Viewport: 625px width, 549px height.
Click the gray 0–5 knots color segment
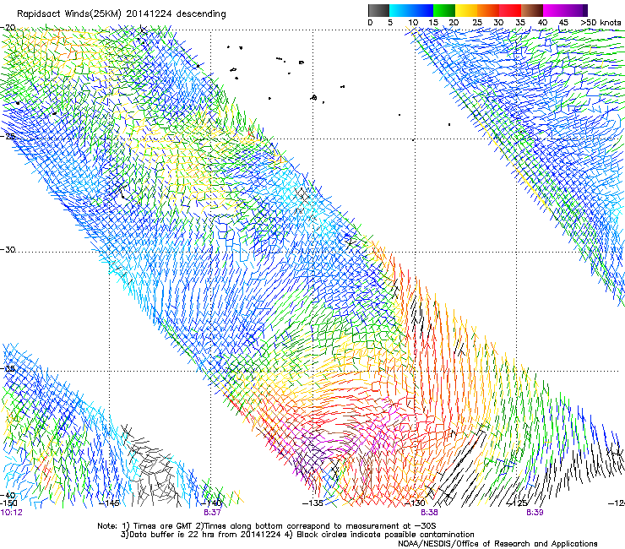(x=378, y=10)
